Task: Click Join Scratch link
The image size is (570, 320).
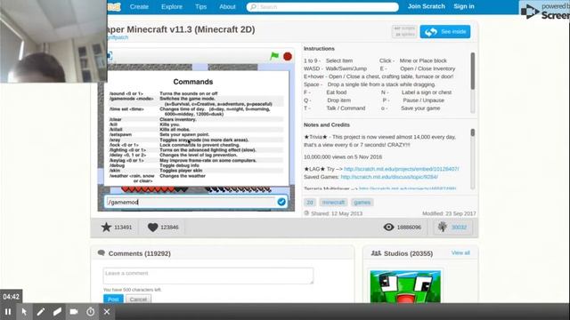Action: 426,6
